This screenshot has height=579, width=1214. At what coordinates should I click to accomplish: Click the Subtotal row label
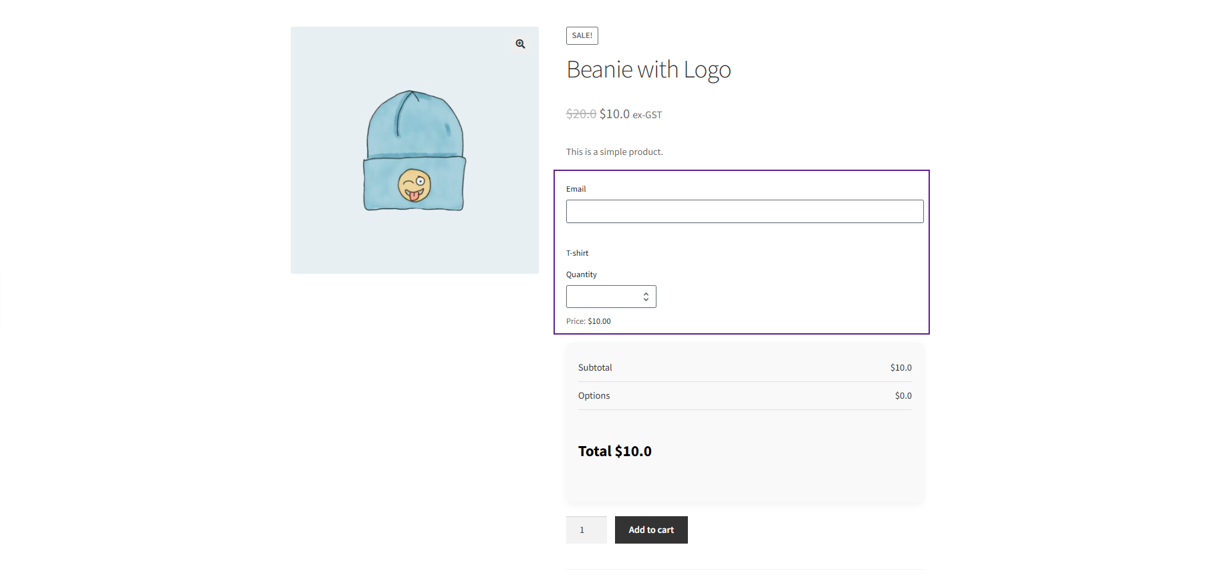(595, 368)
